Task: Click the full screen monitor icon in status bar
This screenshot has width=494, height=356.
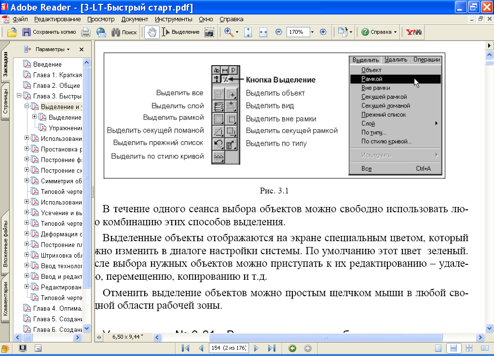Action: pos(23,348)
